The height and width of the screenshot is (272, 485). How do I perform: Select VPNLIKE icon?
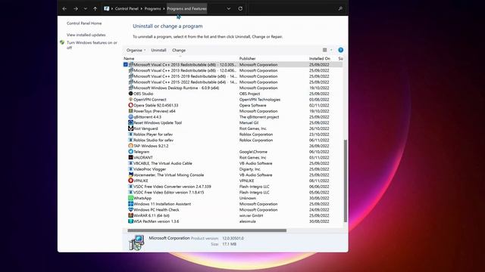click(130, 181)
